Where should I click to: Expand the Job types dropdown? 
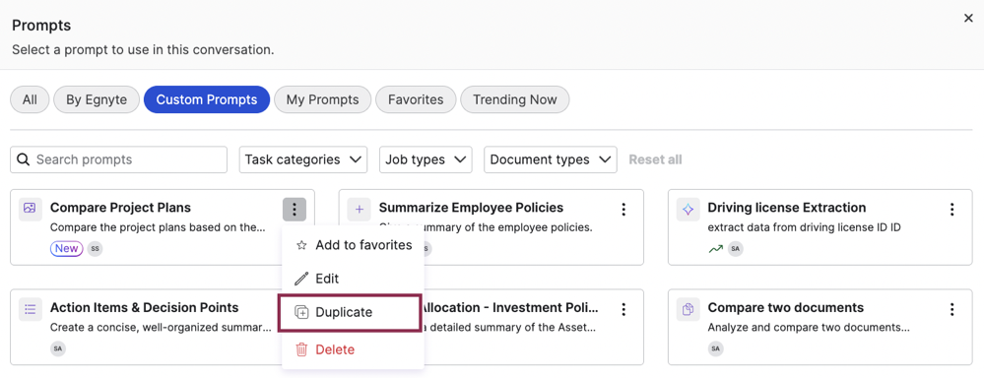[x=426, y=159]
